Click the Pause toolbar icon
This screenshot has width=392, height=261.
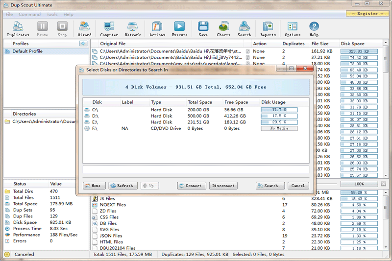tap(42, 29)
